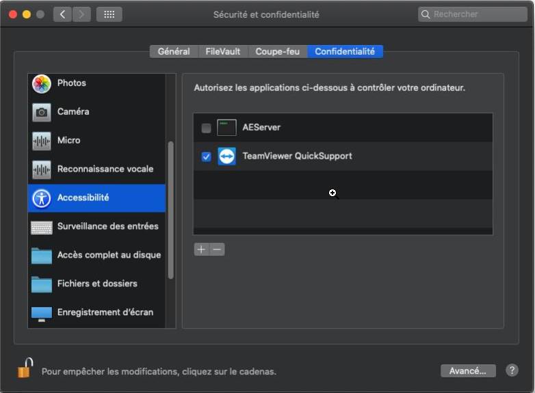Select the Micro label

69,140
